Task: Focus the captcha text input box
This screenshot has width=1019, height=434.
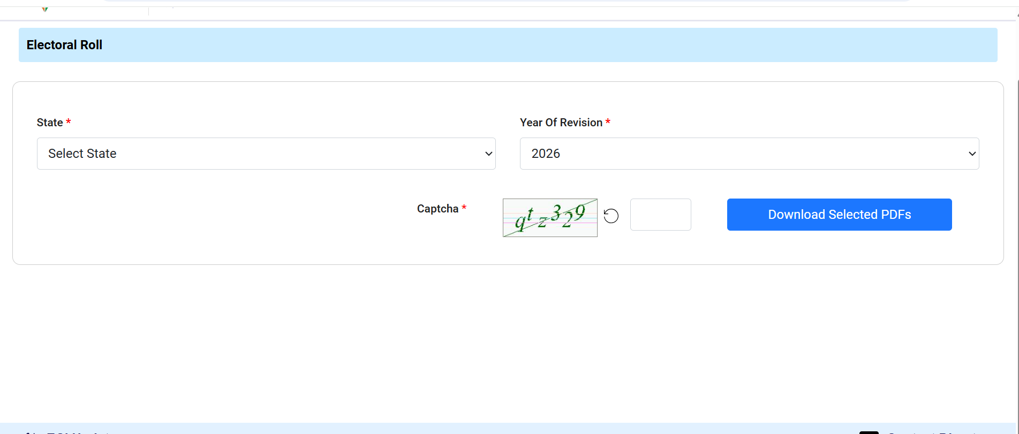Action: click(x=660, y=215)
